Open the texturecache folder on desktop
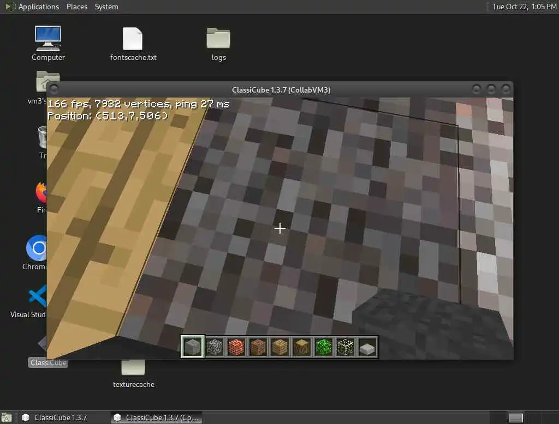The width and height of the screenshot is (559, 424). pyautogui.click(x=133, y=374)
